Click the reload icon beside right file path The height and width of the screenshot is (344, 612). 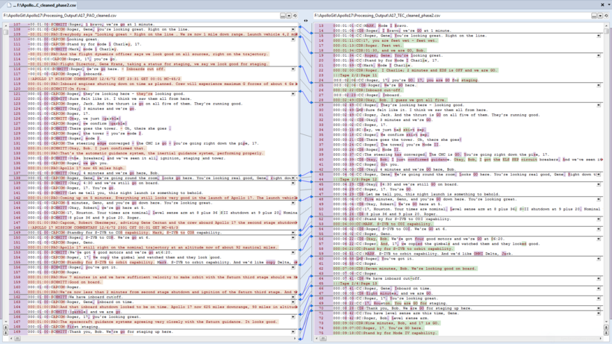pyautogui.click(x=606, y=16)
